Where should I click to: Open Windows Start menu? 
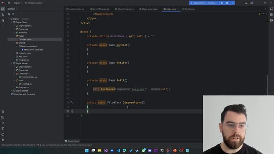[87, 151]
